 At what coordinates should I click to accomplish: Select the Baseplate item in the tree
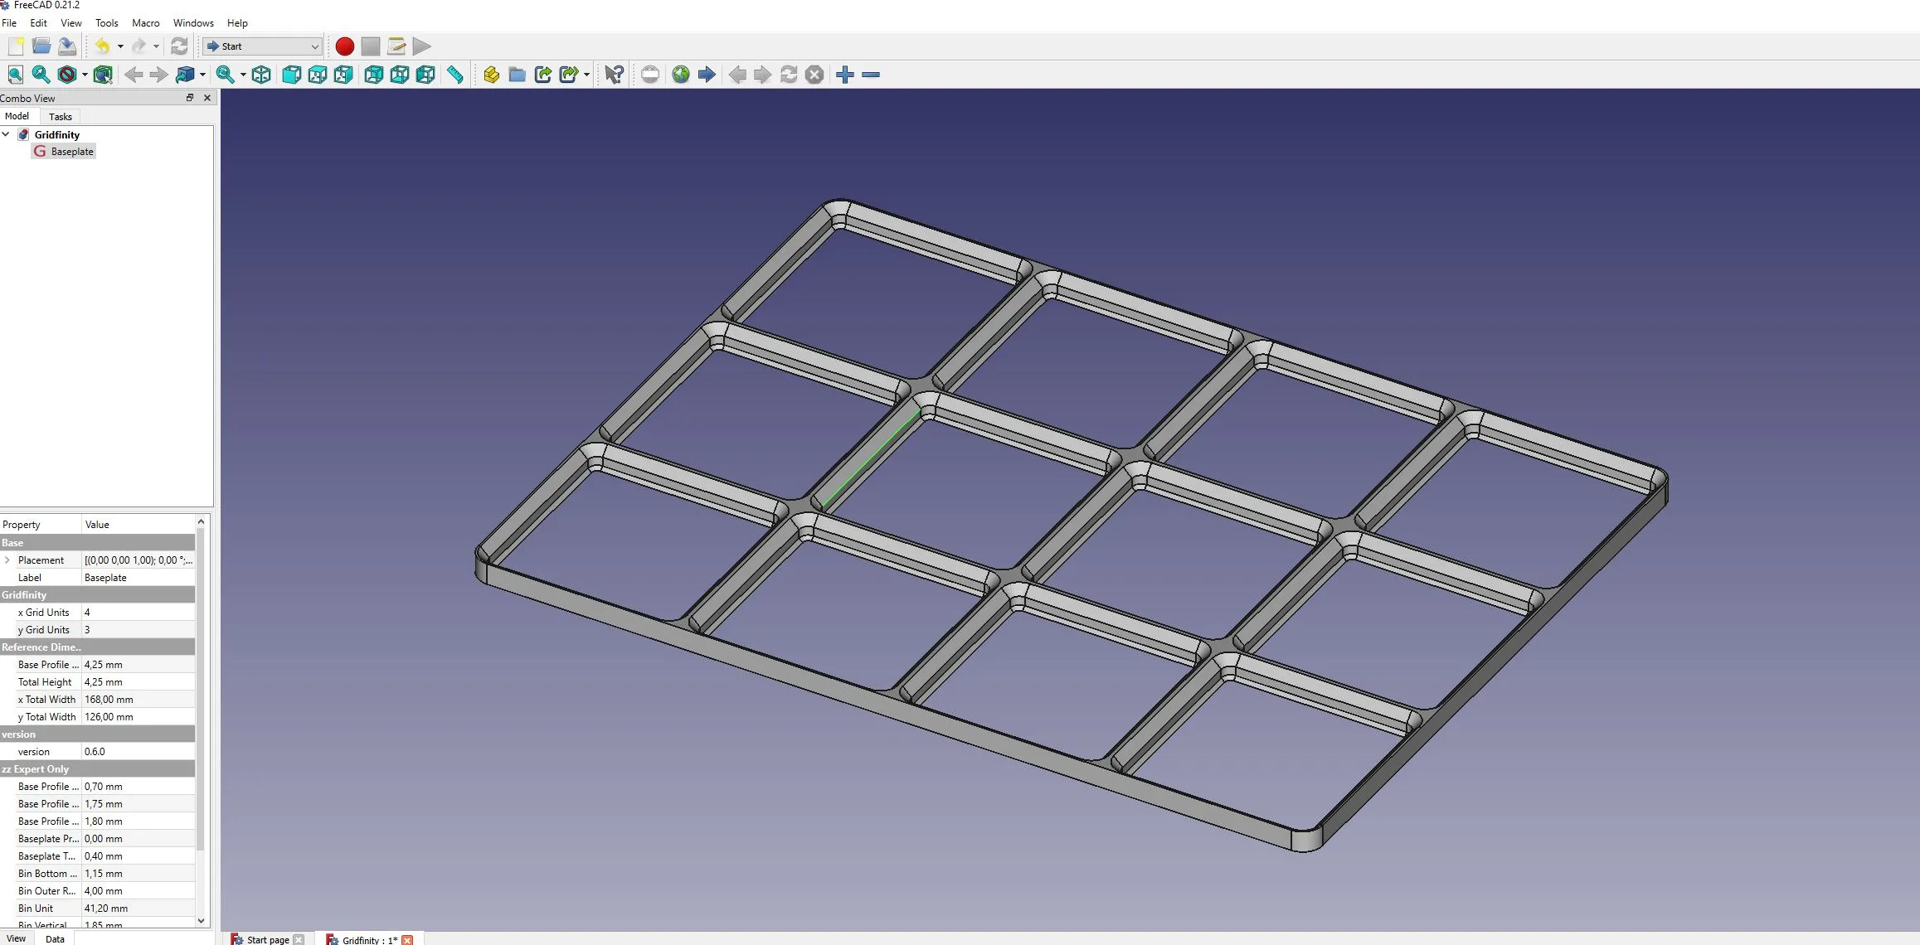(70, 151)
